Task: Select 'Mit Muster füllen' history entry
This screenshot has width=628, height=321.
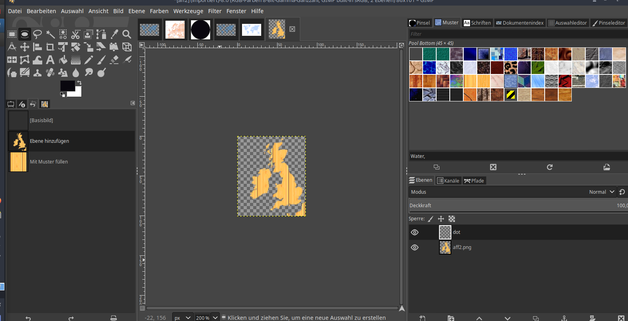Action: pos(49,162)
